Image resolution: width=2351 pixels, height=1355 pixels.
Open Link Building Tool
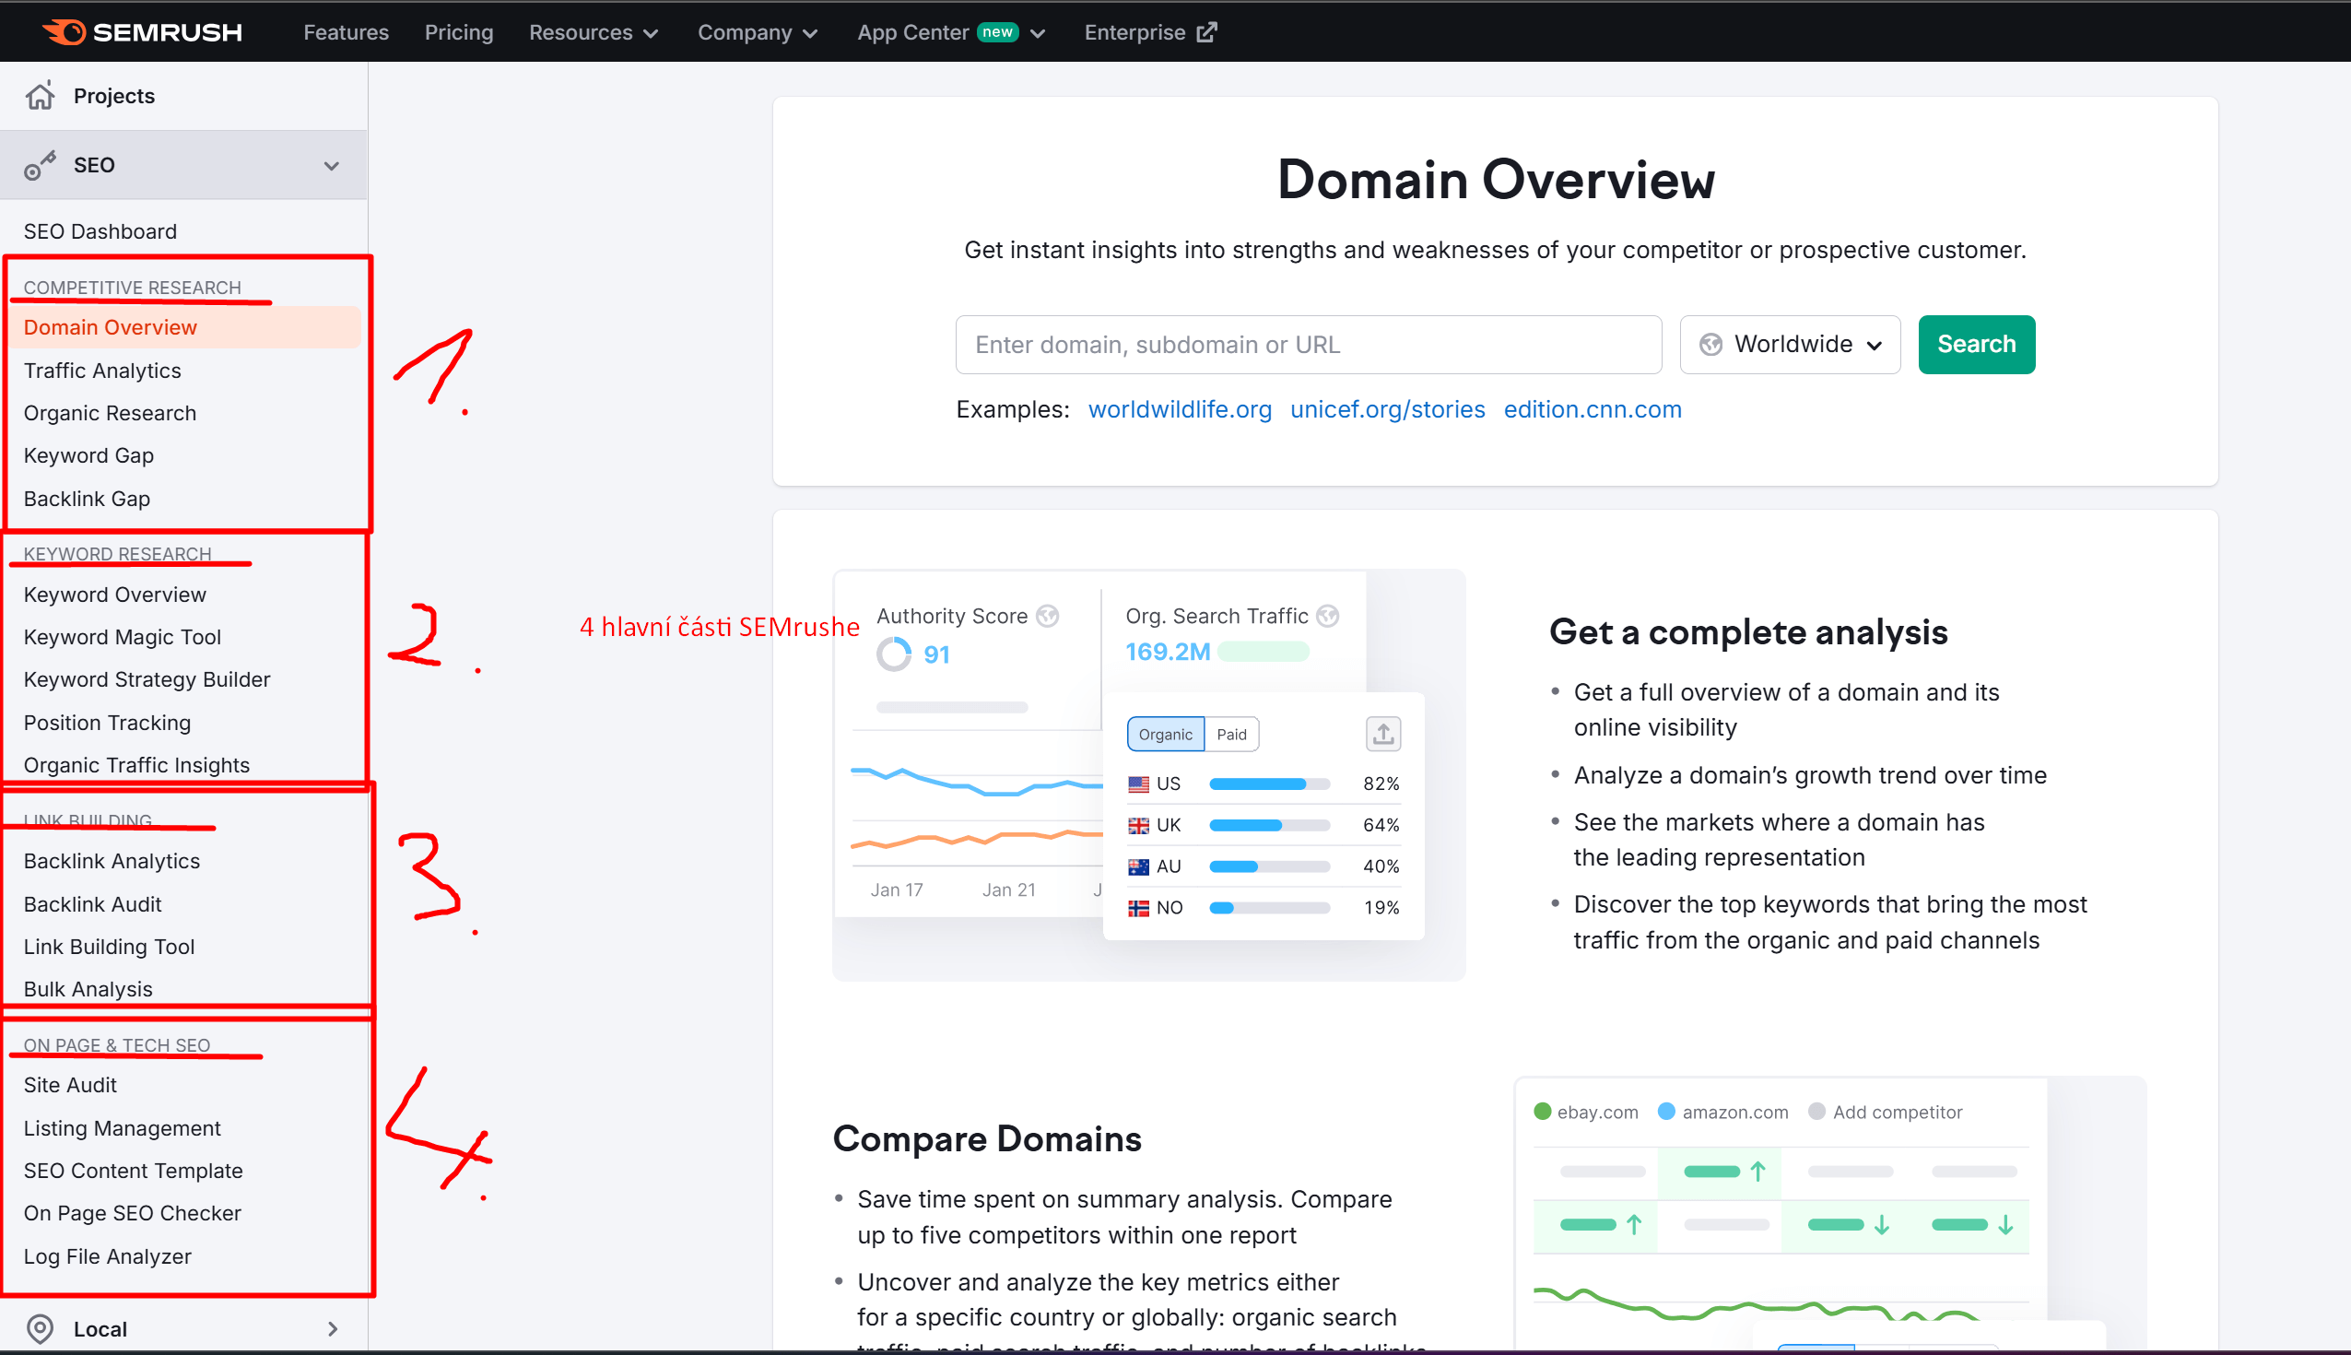[109, 948]
